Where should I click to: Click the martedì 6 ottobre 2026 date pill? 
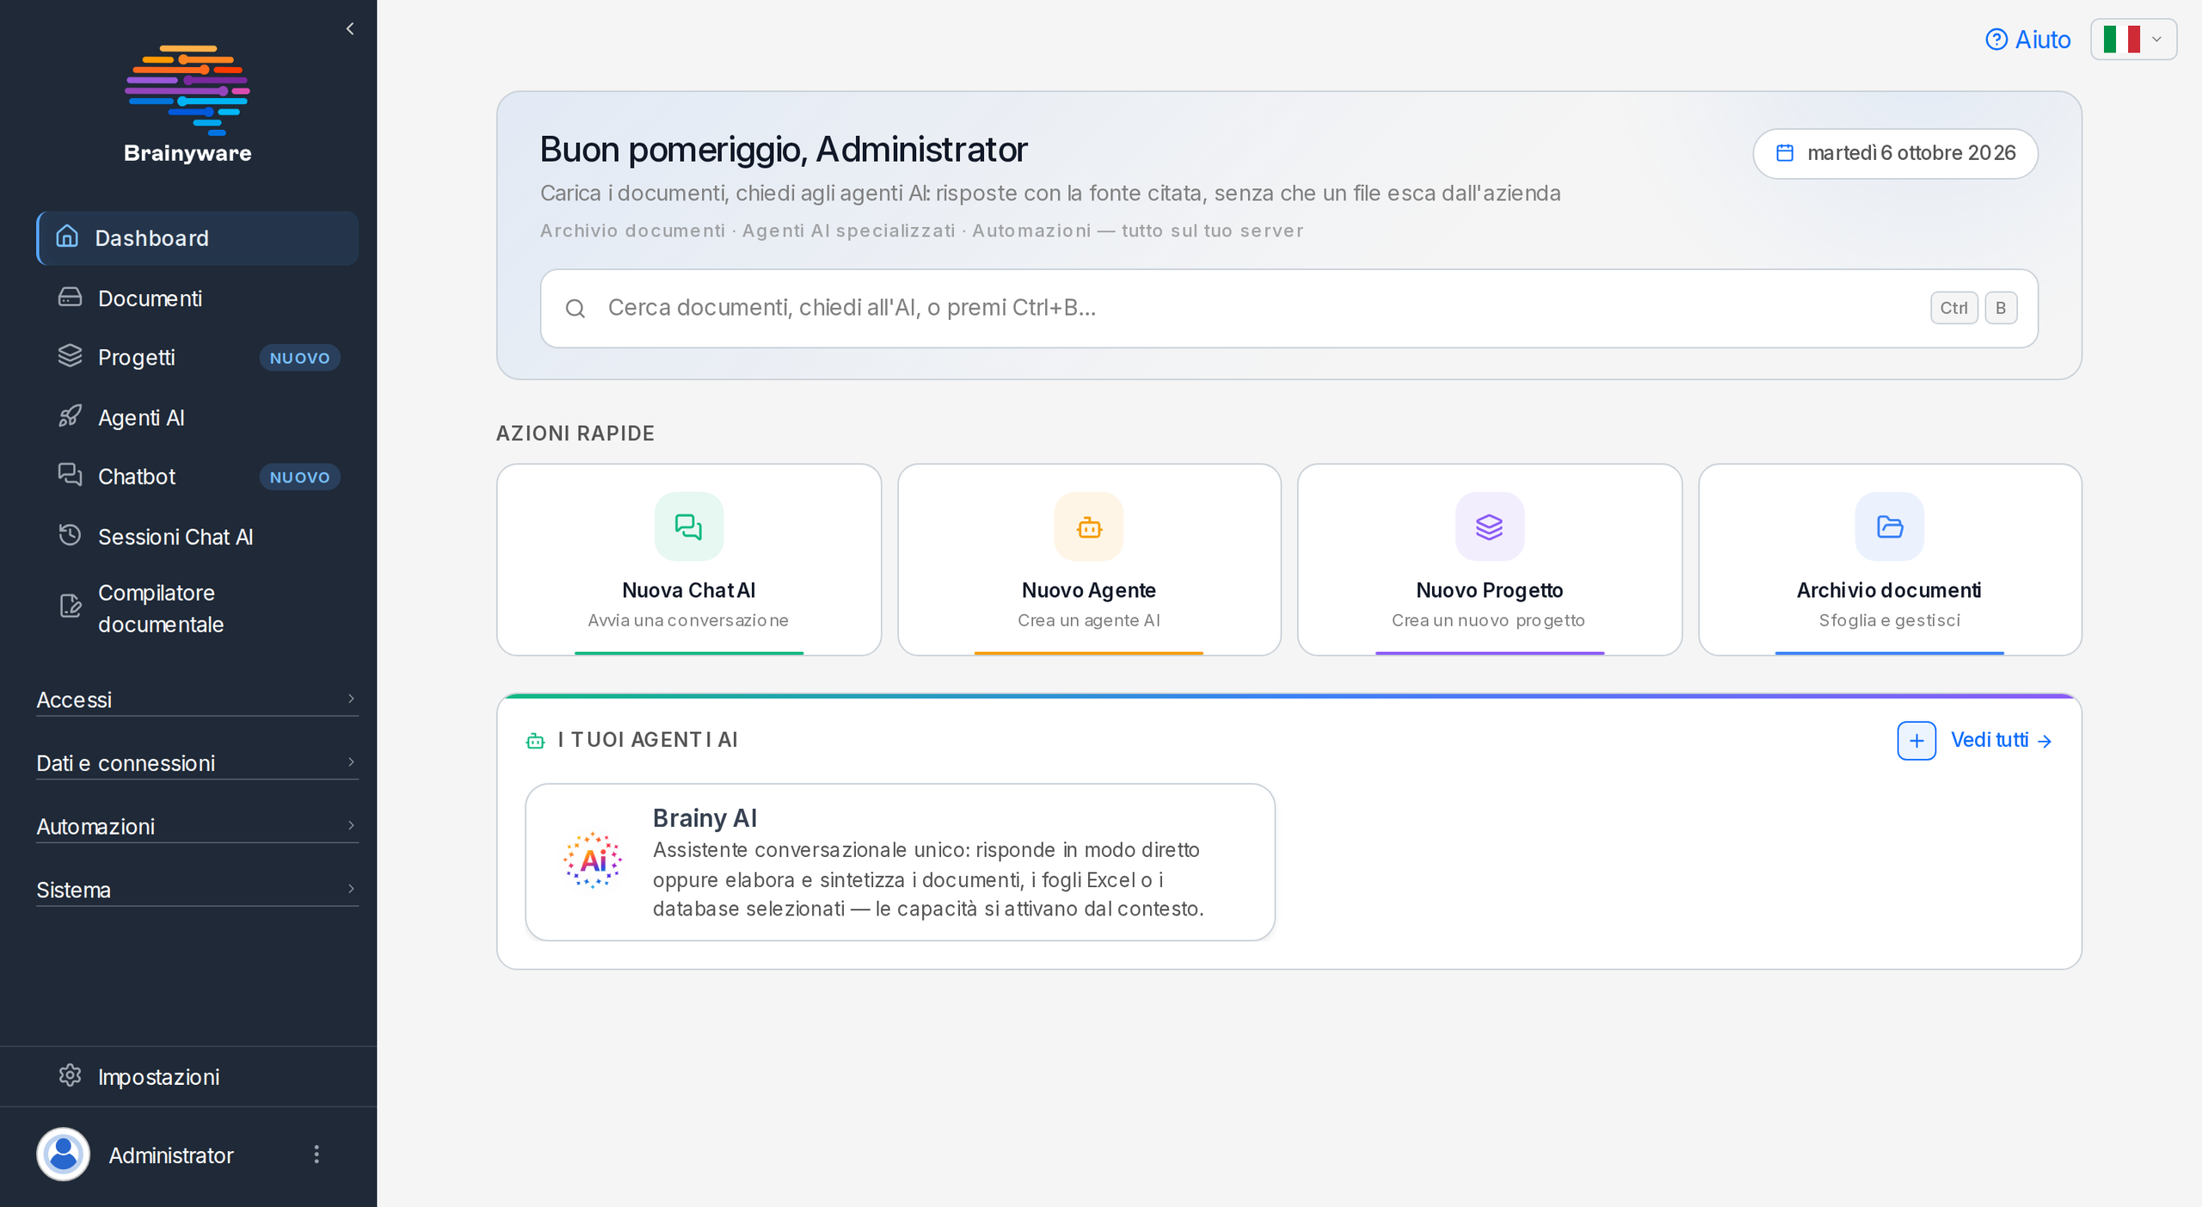pos(1895,154)
